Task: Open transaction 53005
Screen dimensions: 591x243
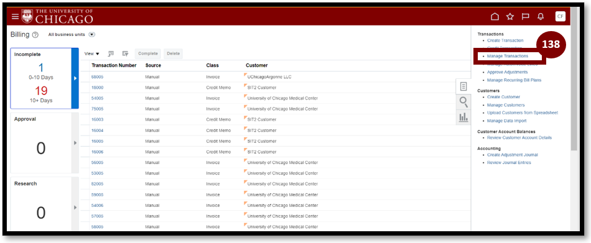Action: (97, 173)
